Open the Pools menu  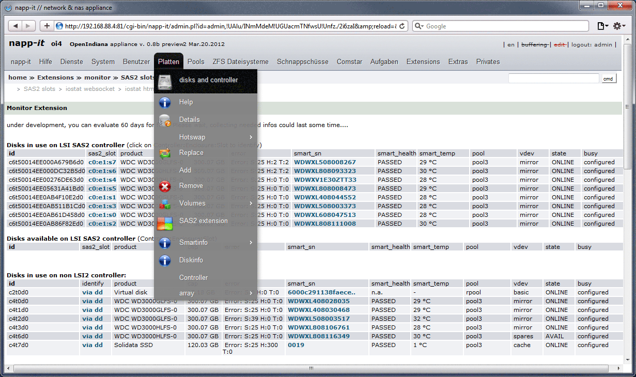tap(196, 61)
